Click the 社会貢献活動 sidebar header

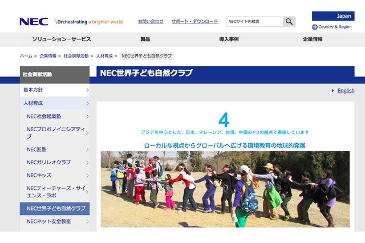(55, 75)
